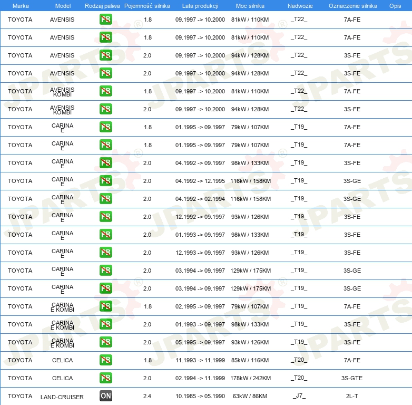Click the Marka column header

coord(21,6)
